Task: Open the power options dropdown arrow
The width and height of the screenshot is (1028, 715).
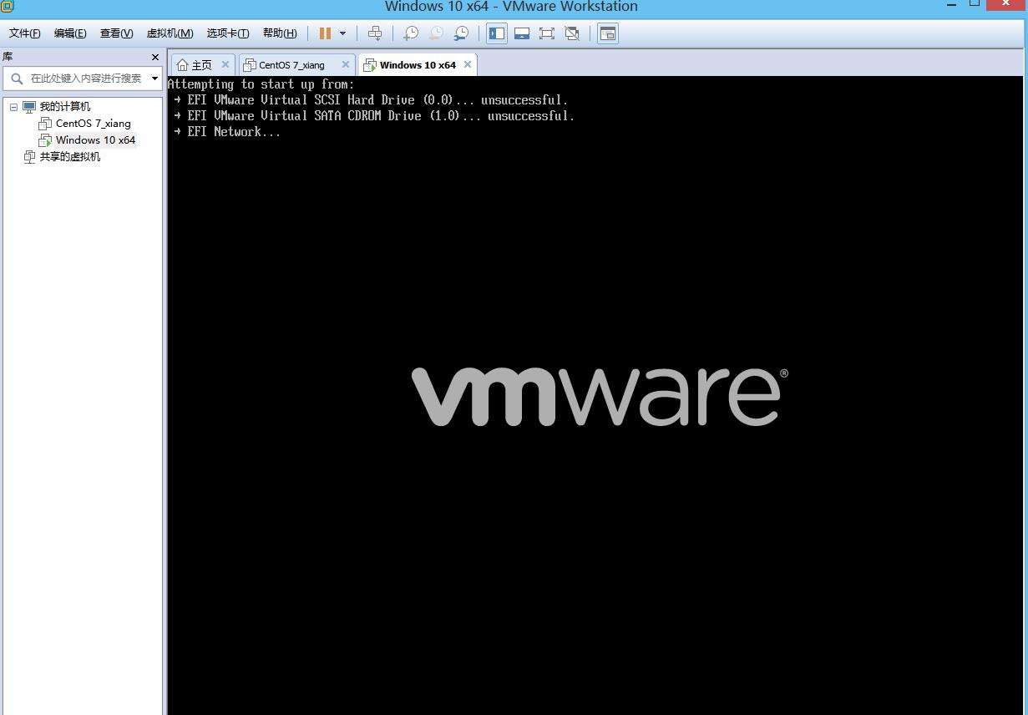Action: point(342,33)
